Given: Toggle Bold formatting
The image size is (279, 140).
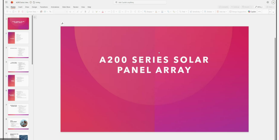Looking at the screenshot, I should [85, 12].
